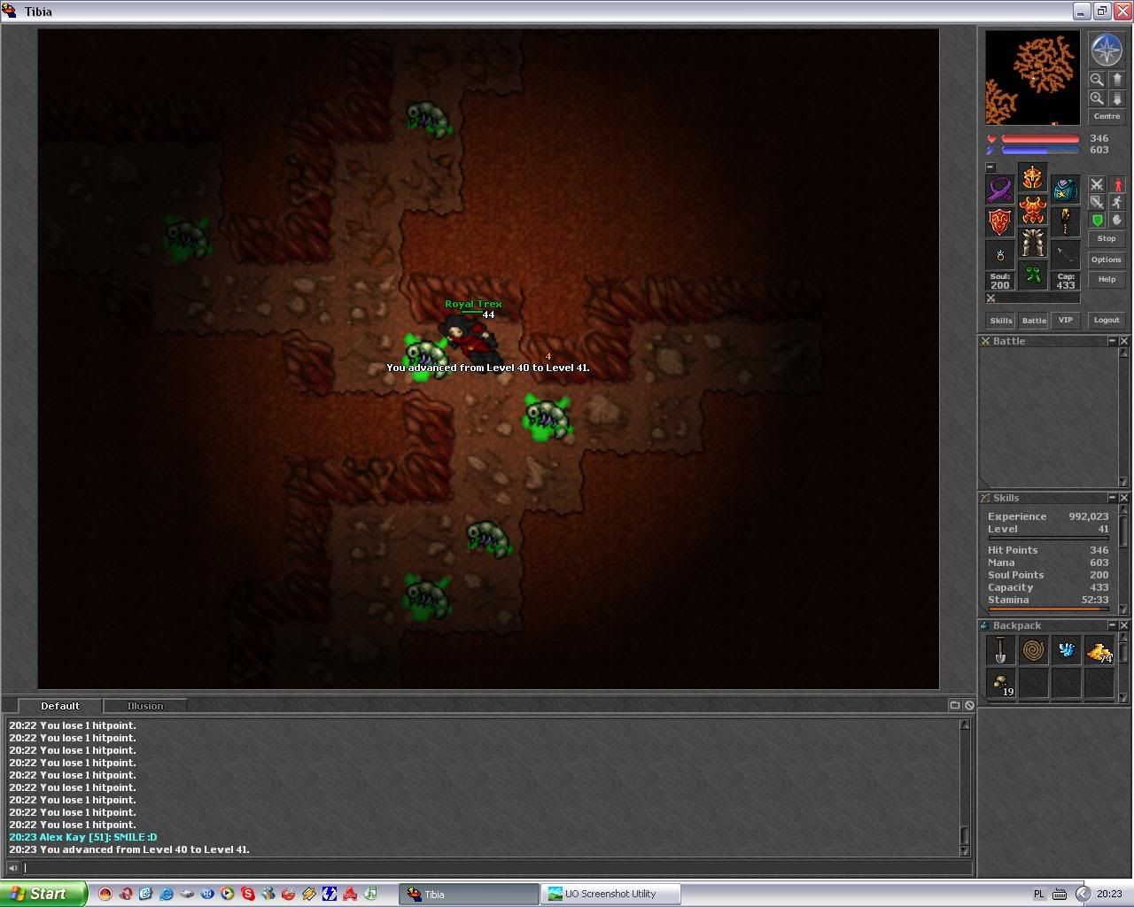
Task: Click the Battle panel scrollbar up arrow
Action: click(x=1123, y=353)
